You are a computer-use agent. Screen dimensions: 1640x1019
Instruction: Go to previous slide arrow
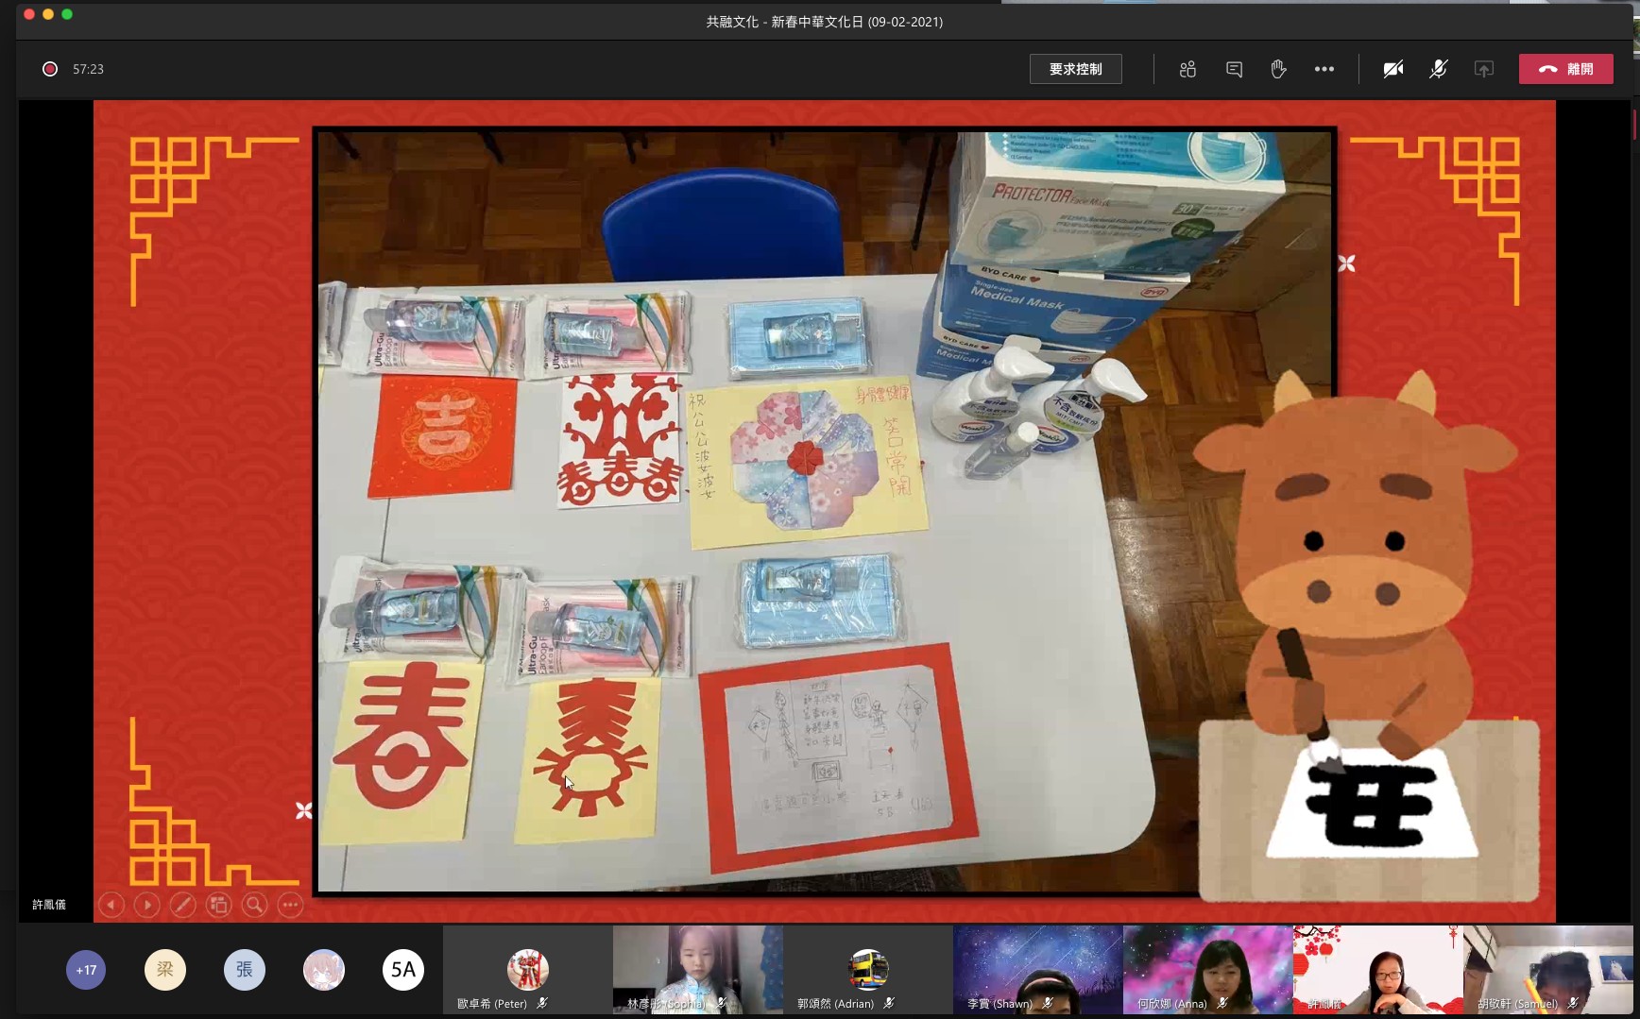[111, 905]
